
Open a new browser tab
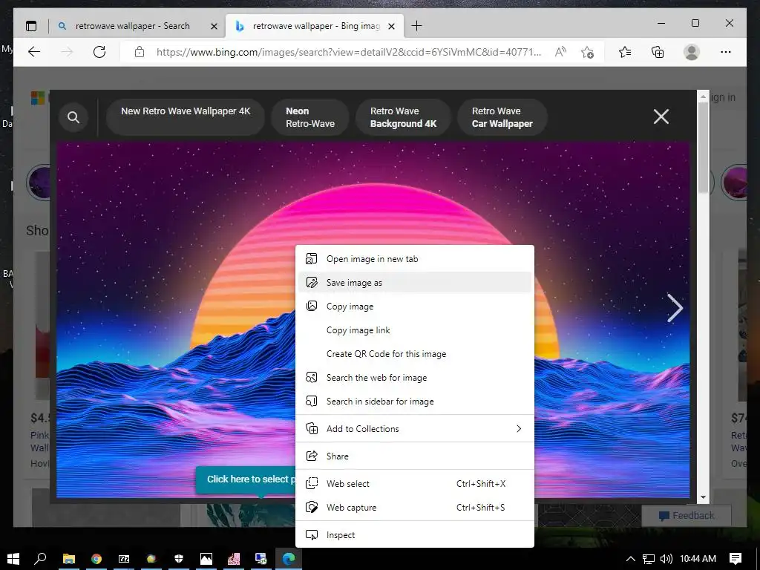tap(416, 26)
